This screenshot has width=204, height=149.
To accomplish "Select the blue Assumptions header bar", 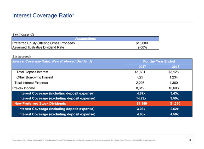I will pos(85,39).
